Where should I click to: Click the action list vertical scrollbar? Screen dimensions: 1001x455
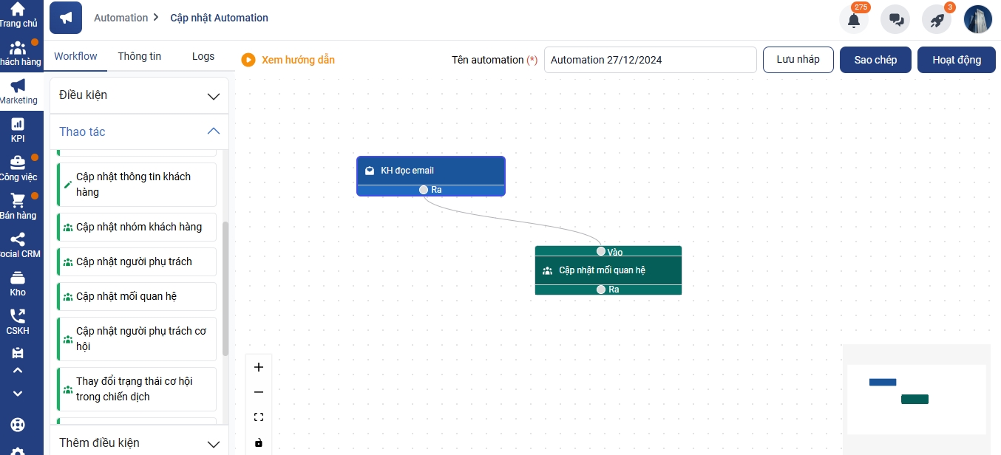coord(225,288)
